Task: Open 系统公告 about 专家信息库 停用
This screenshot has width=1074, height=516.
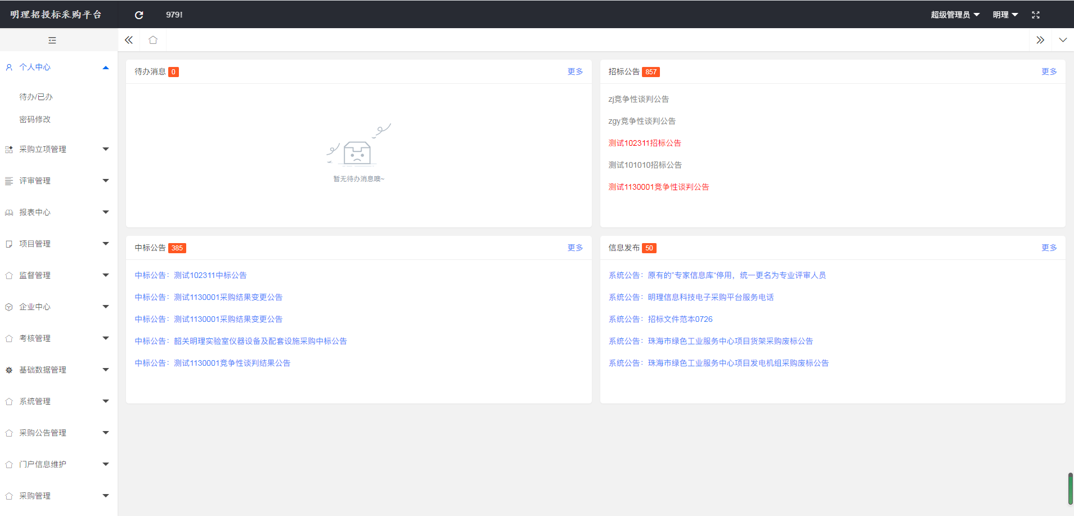Action: point(717,275)
